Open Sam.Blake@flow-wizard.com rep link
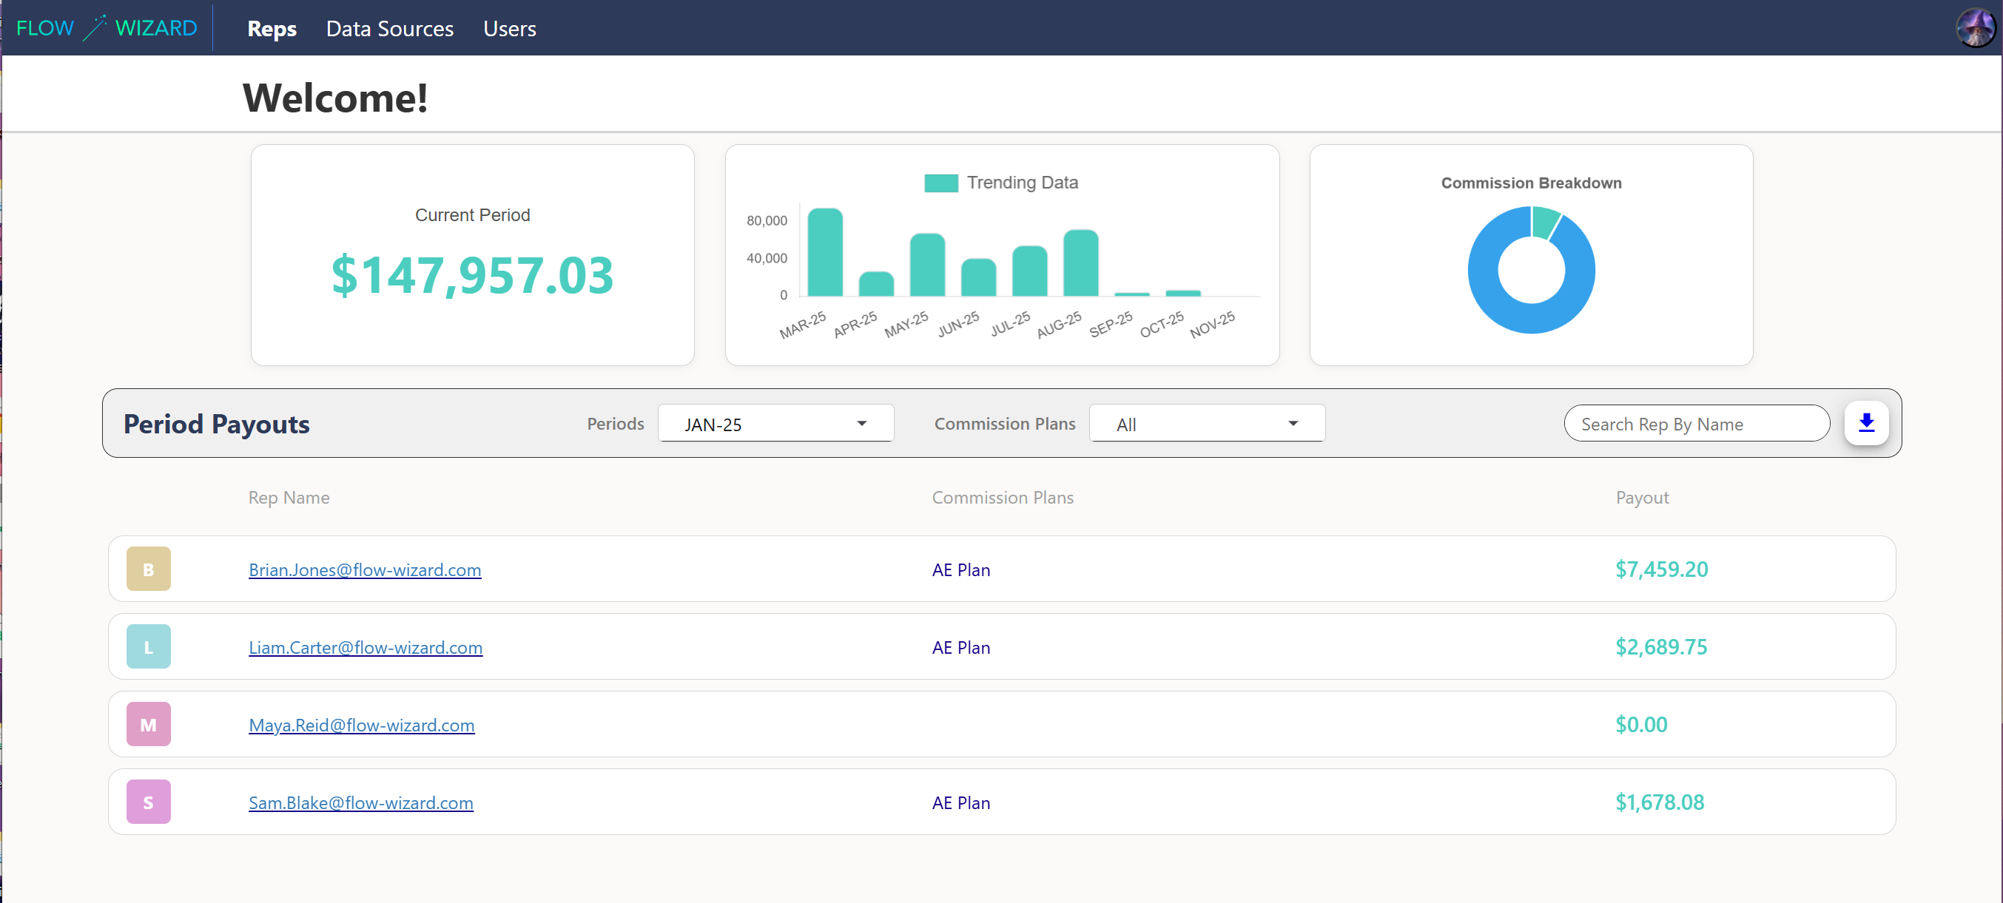The width and height of the screenshot is (2003, 903). [361, 802]
